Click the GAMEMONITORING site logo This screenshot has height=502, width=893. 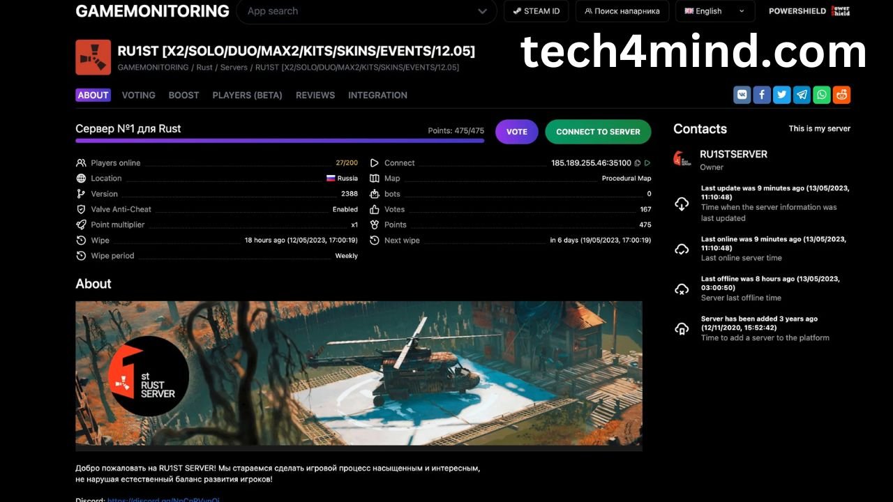pos(152,11)
